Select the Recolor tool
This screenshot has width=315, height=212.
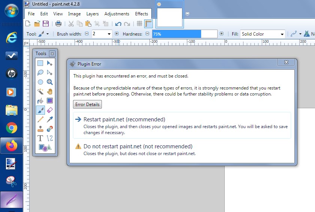coord(49,129)
